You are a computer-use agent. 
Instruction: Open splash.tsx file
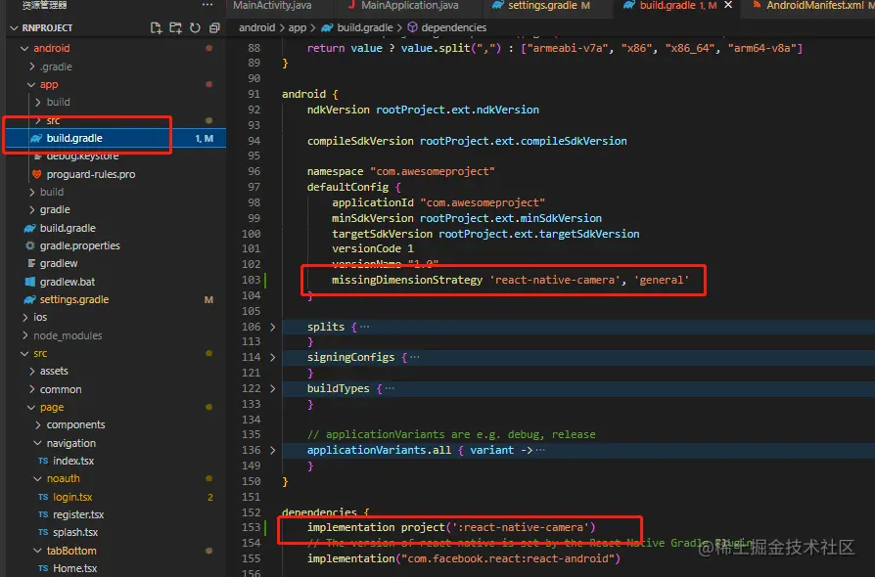coord(75,532)
